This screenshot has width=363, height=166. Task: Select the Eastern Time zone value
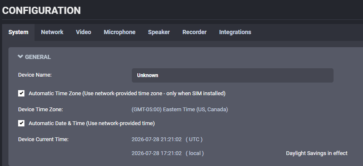(x=180, y=109)
